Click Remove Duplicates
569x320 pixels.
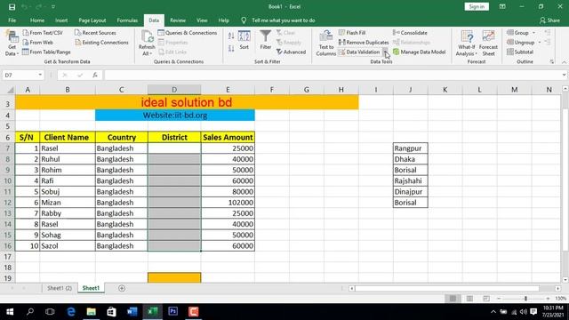point(364,43)
